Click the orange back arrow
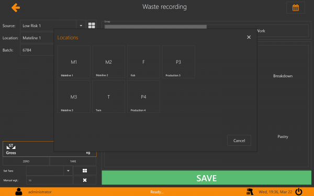 pos(16,8)
